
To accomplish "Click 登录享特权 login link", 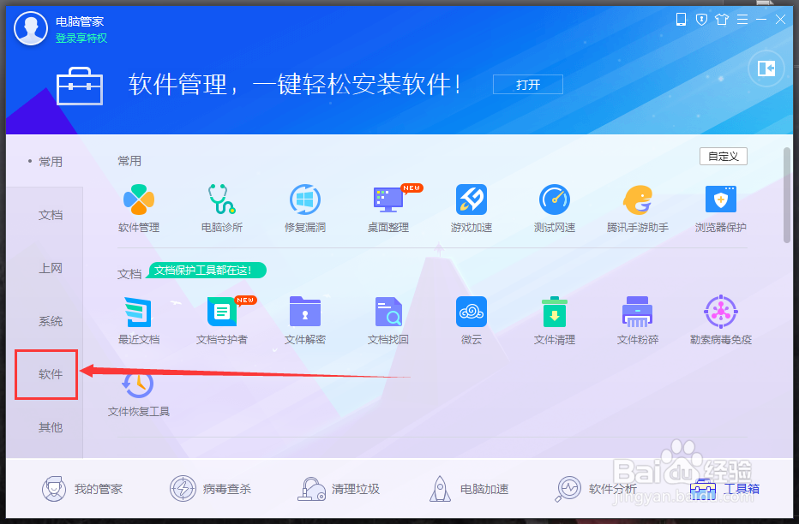I will pyautogui.click(x=81, y=39).
